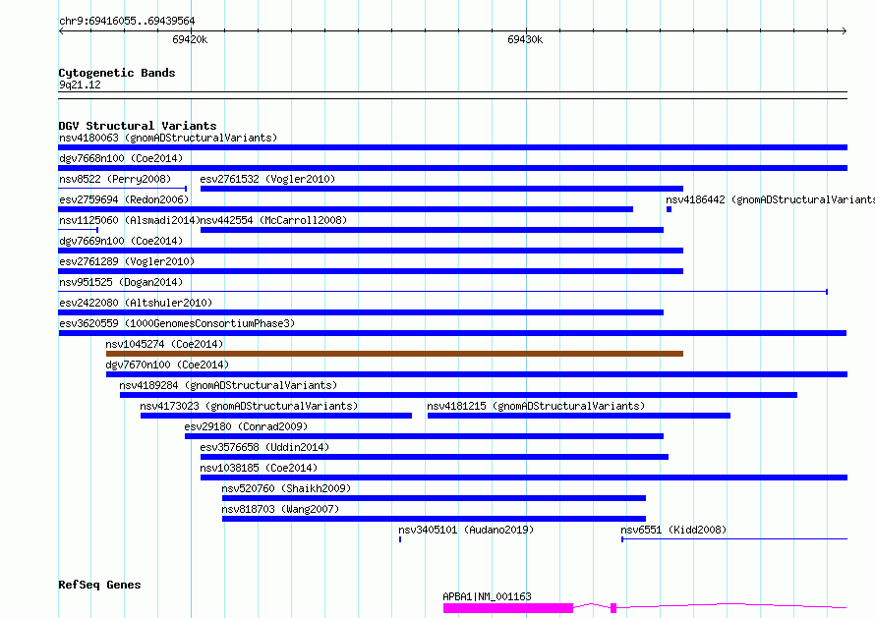Select nsv520760 (Shaikh2009) label

point(286,488)
